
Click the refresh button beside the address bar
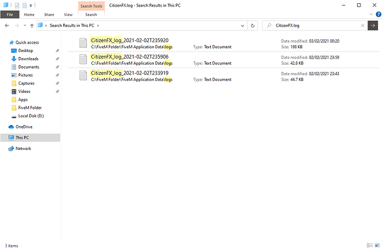[x=252, y=25]
